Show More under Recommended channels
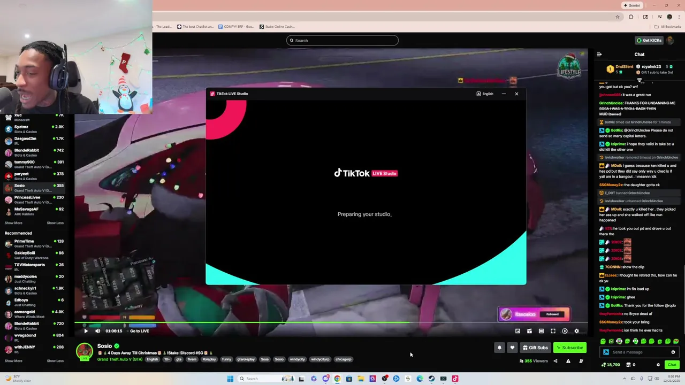Screen dimensions: 685x385 click(13, 361)
